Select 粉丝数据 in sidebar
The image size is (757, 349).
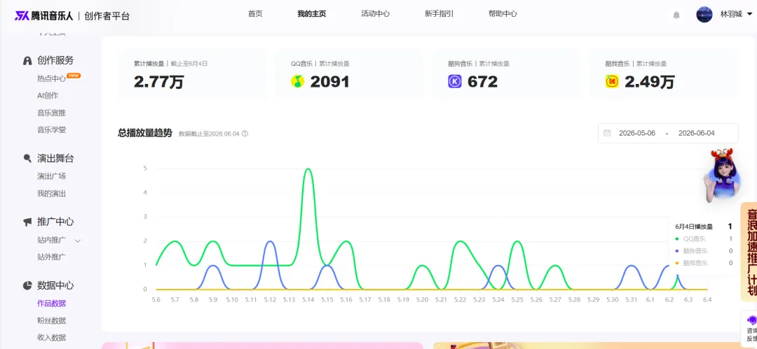[x=52, y=320]
